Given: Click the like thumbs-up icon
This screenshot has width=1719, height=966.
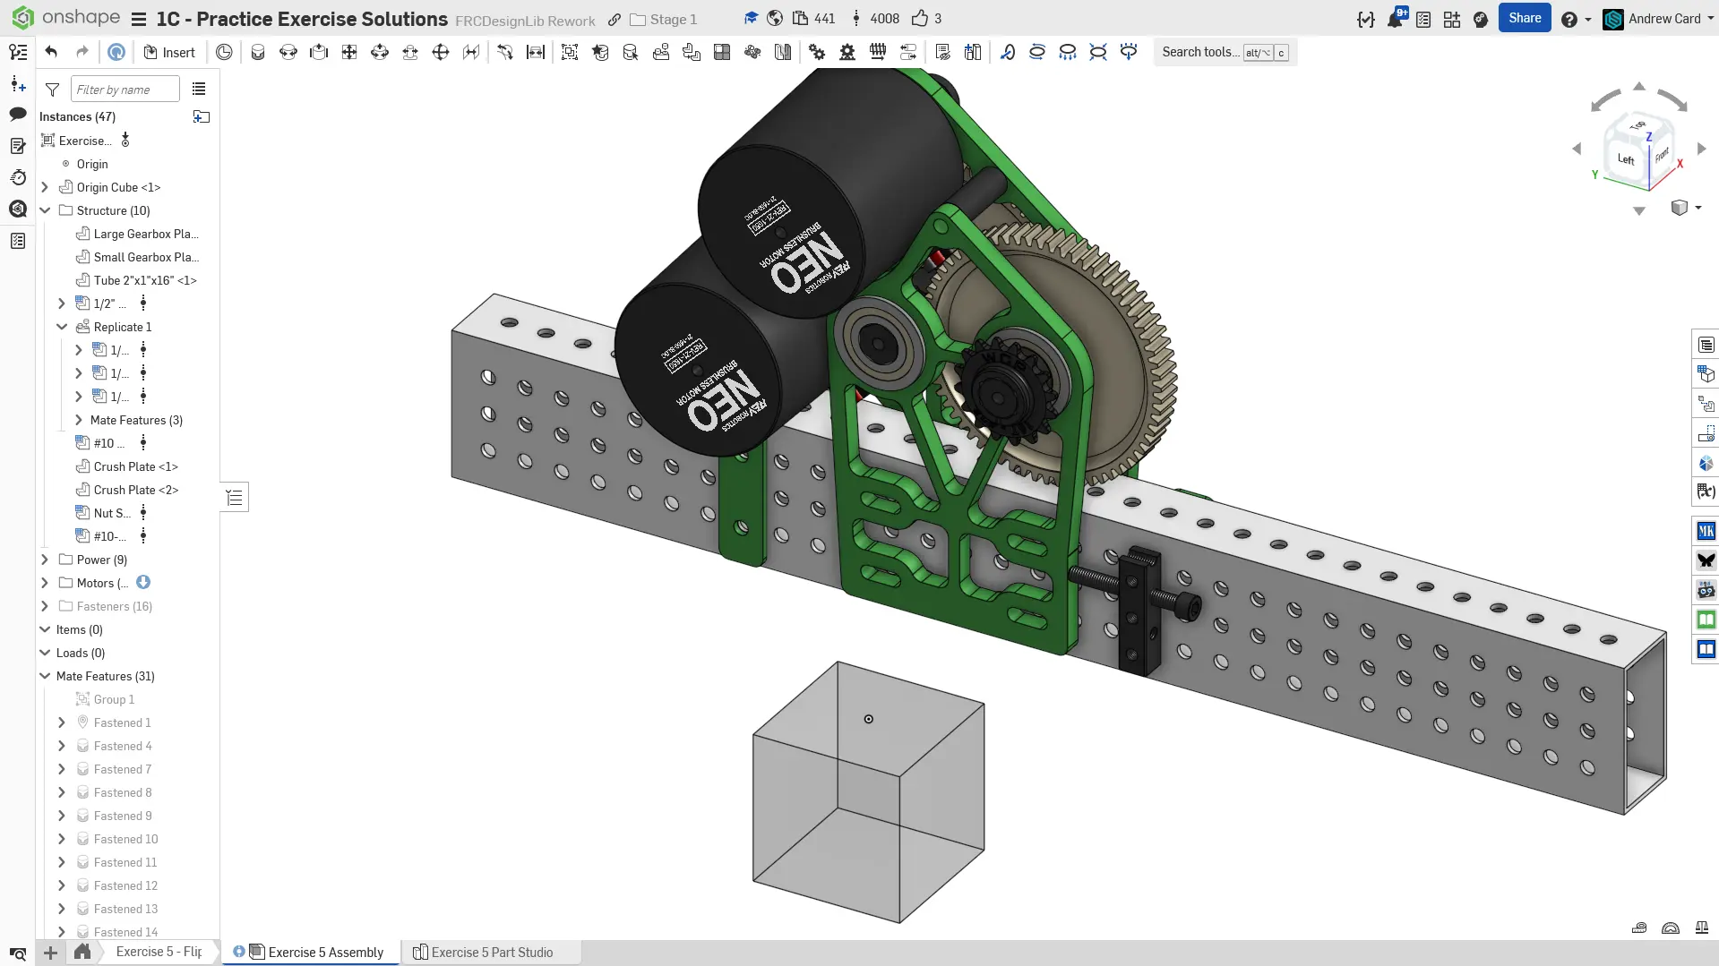Looking at the screenshot, I should click(919, 18).
